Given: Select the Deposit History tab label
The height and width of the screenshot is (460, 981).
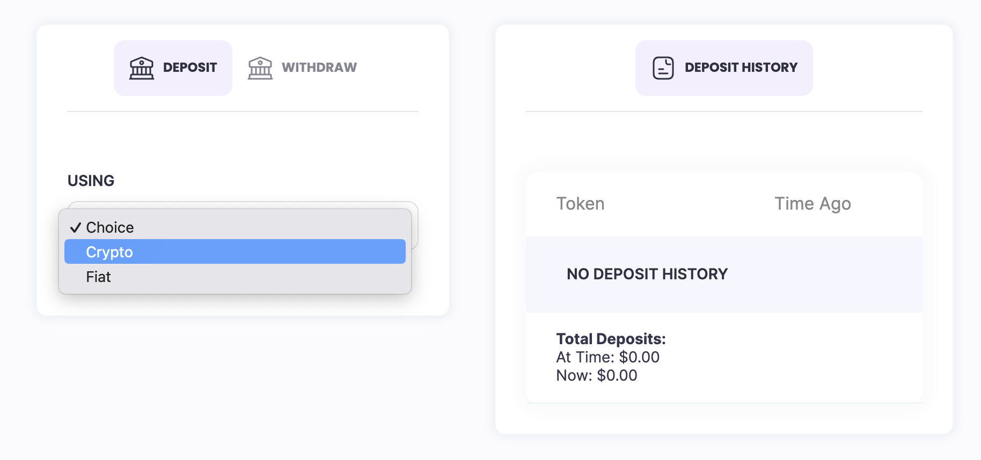Looking at the screenshot, I should tap(741, 68).
